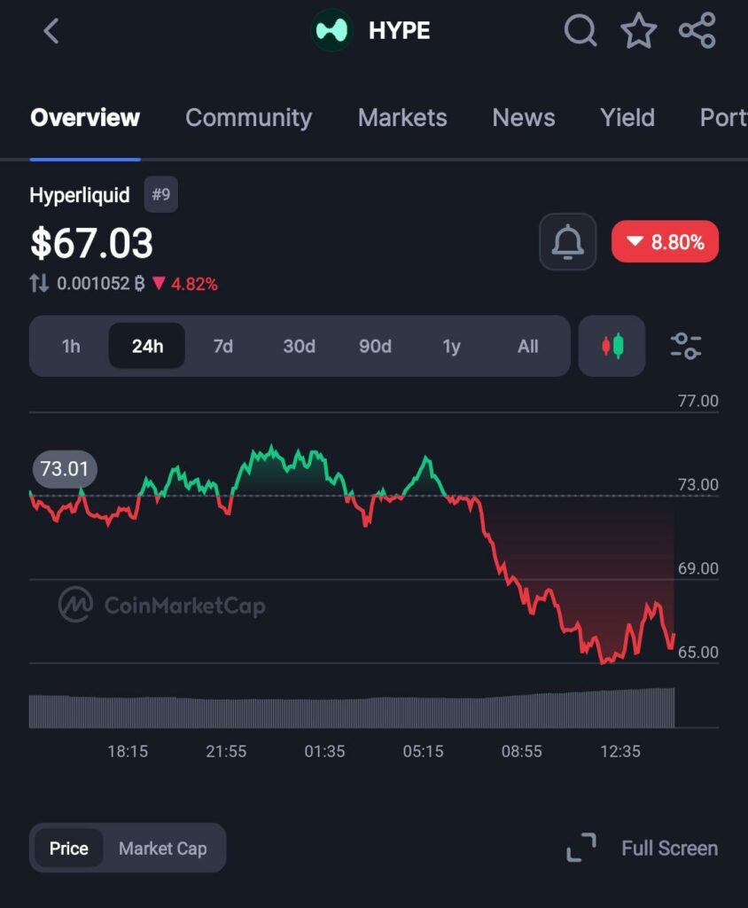The width and height of the screenshot is (748, 908).
Task: Tap the 21:55 time axis label
Action: tap(226, 752)
